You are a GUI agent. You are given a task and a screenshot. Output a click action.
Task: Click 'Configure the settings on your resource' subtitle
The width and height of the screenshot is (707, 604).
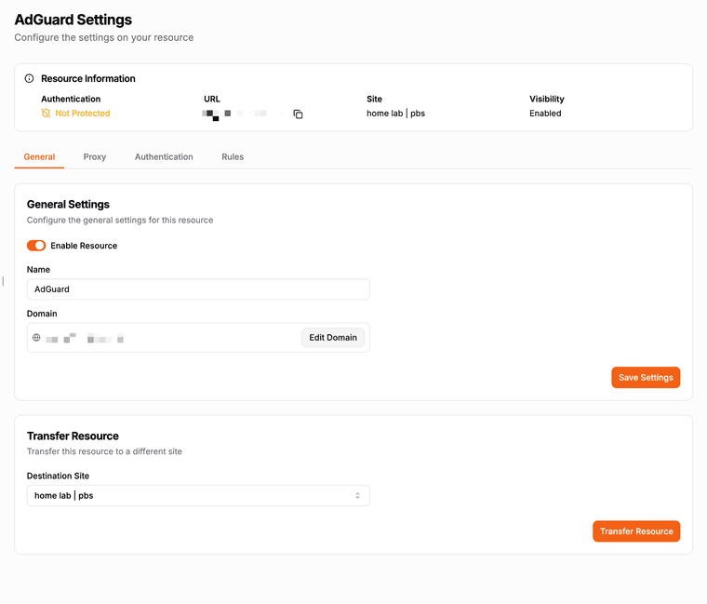pyautogui.click(x=103, y=37)
